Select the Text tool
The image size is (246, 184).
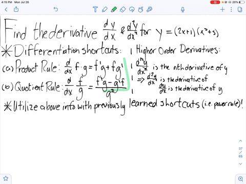click(95, 9)
